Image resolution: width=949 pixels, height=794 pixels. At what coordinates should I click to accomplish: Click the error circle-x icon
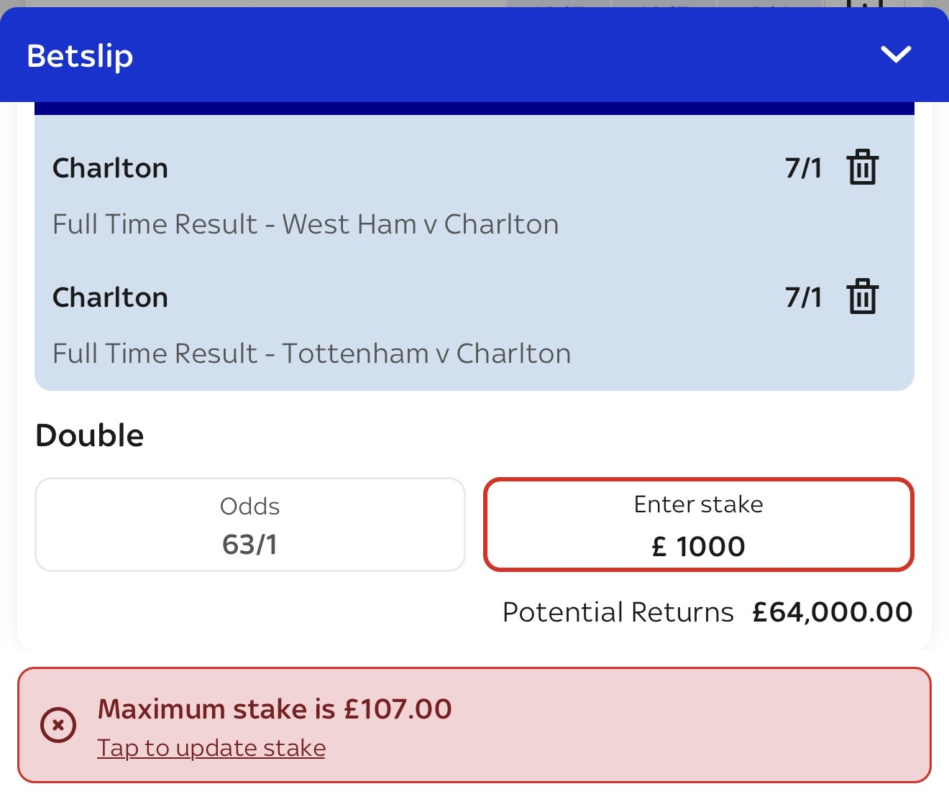tap(58, 725)
